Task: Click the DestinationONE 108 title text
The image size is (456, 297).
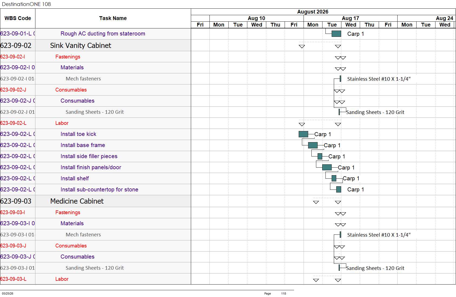Action: (x=26, y=4)
